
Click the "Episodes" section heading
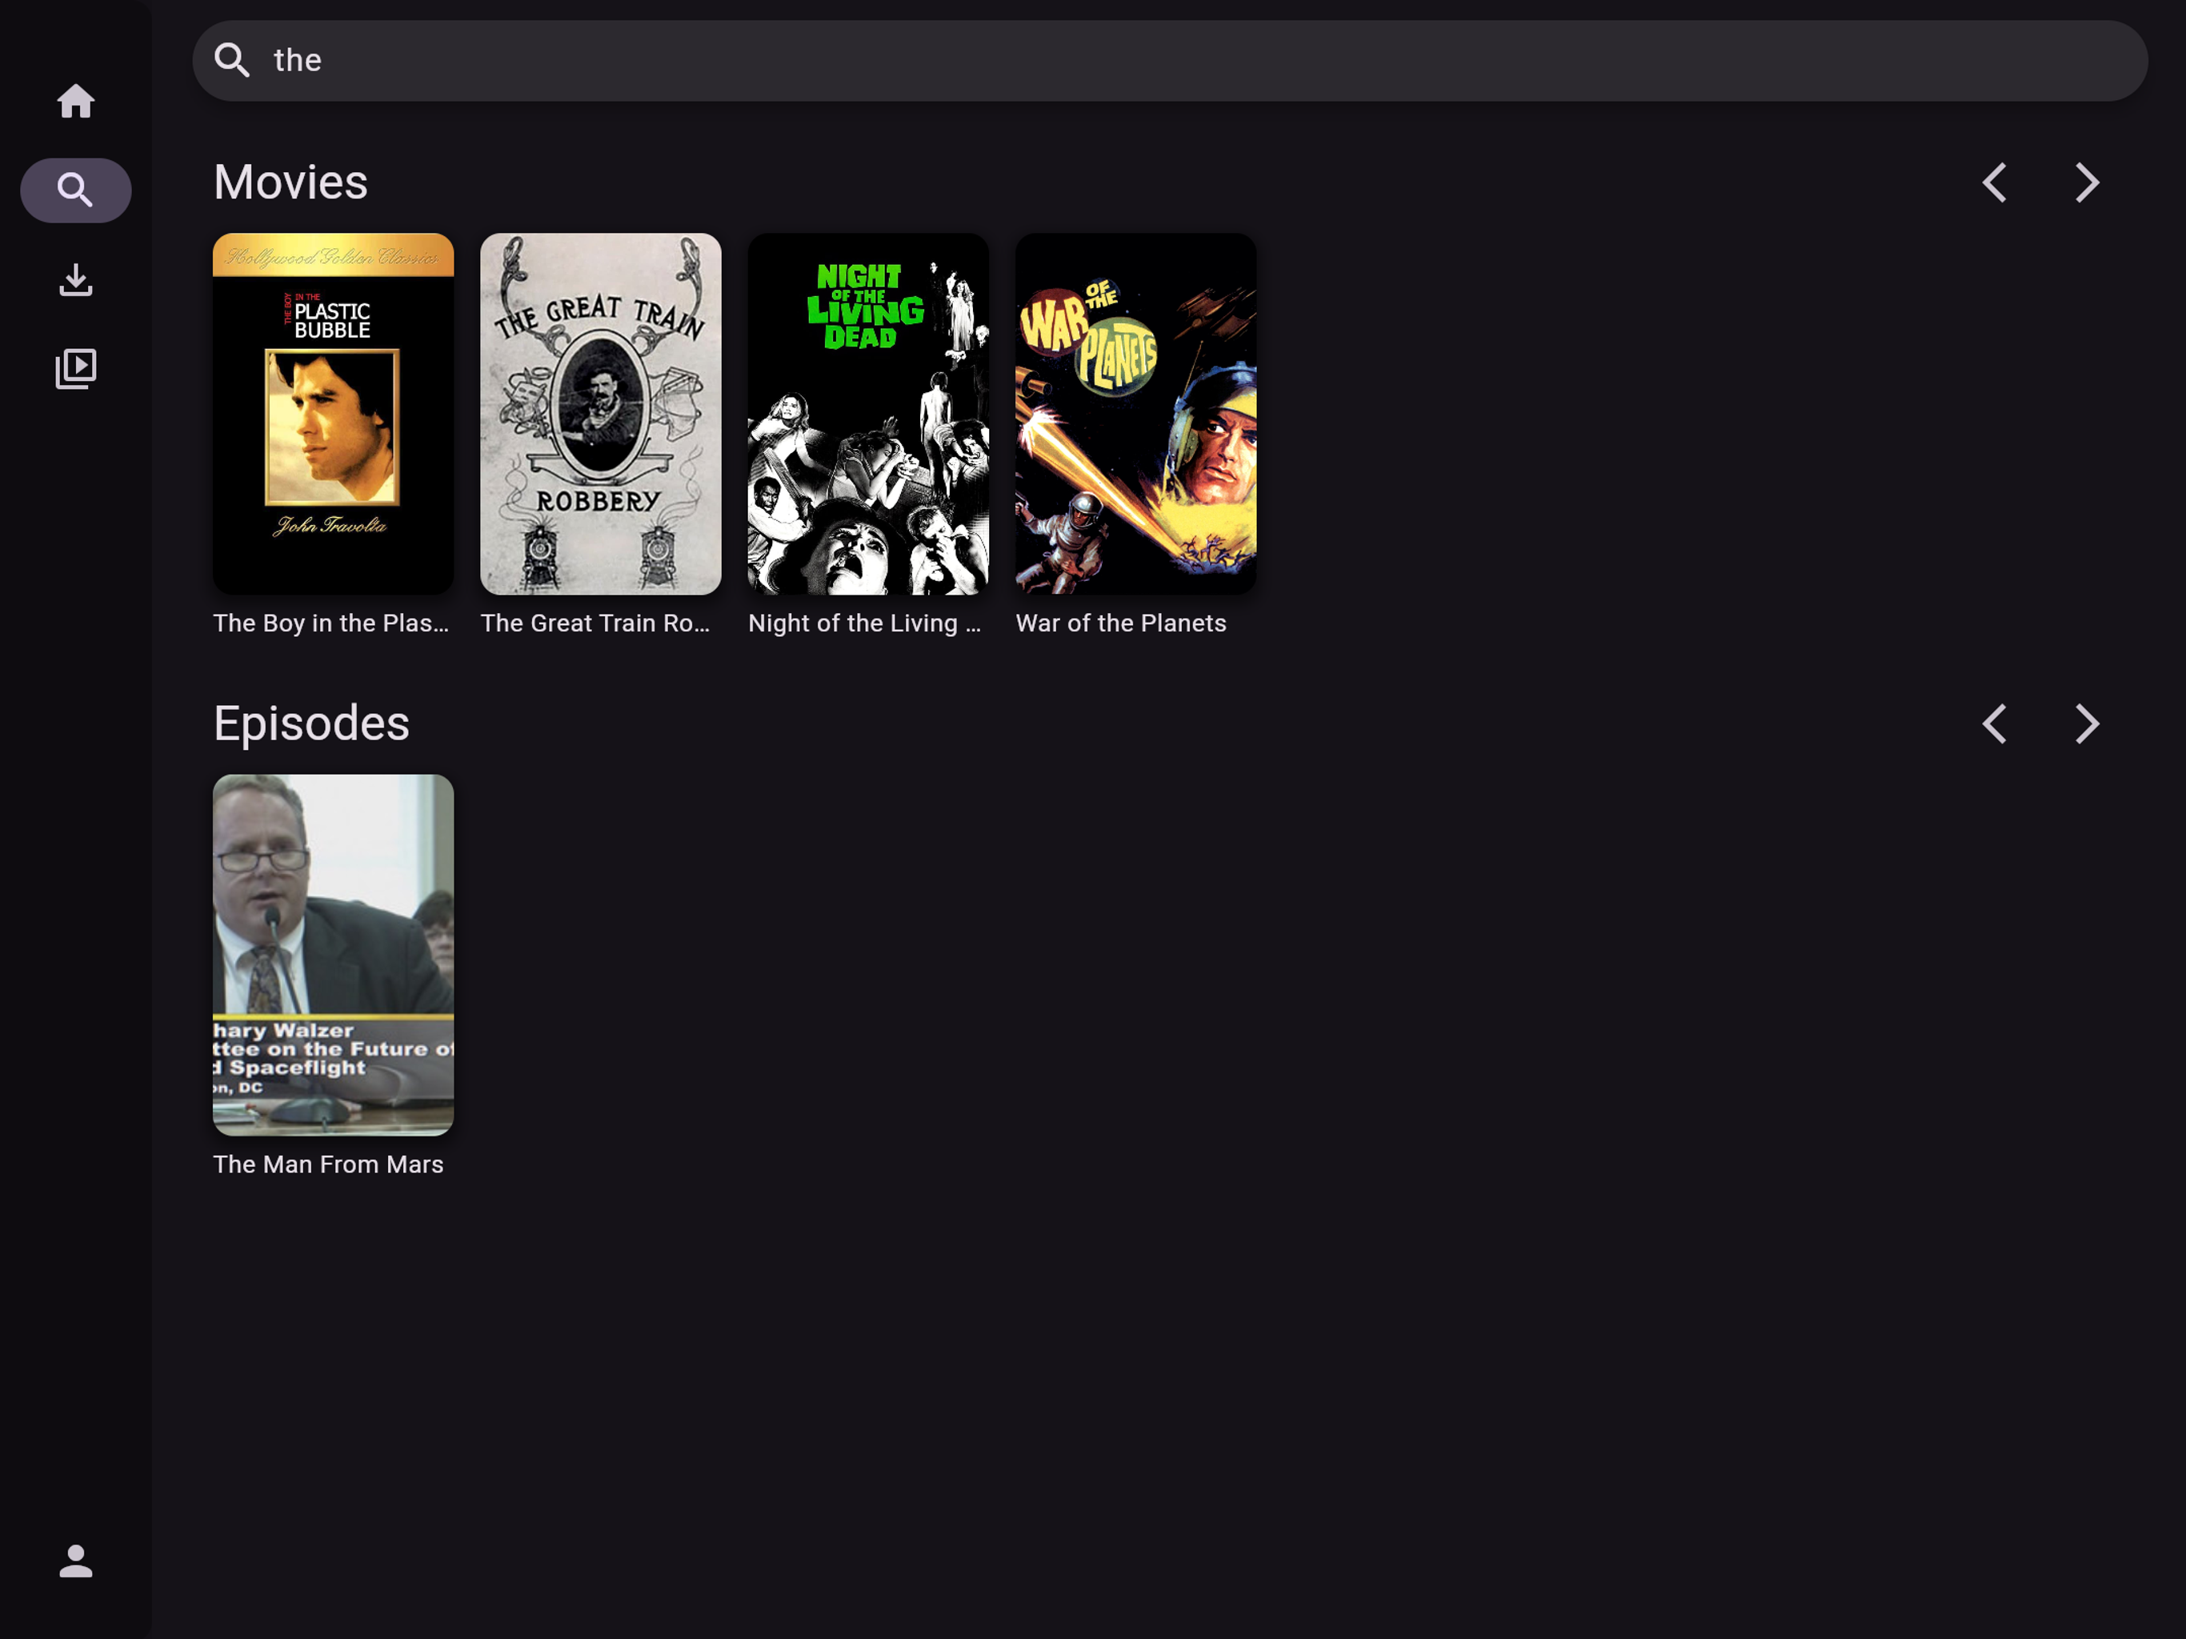(311, 723)
